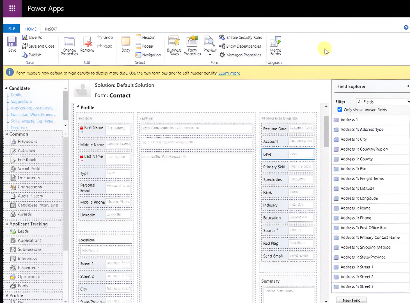Redo the last change
The image size is (410, 303).
[x=105, y=46]
